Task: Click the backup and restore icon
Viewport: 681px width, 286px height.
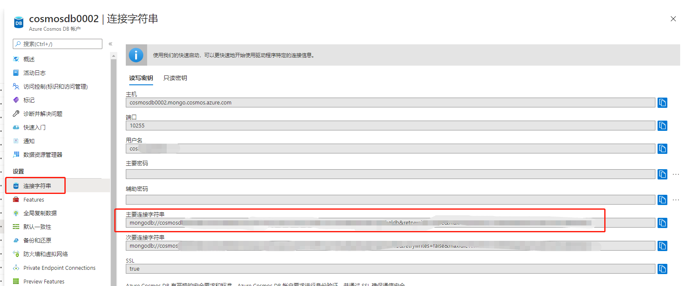Action: (x=16, y=240)
